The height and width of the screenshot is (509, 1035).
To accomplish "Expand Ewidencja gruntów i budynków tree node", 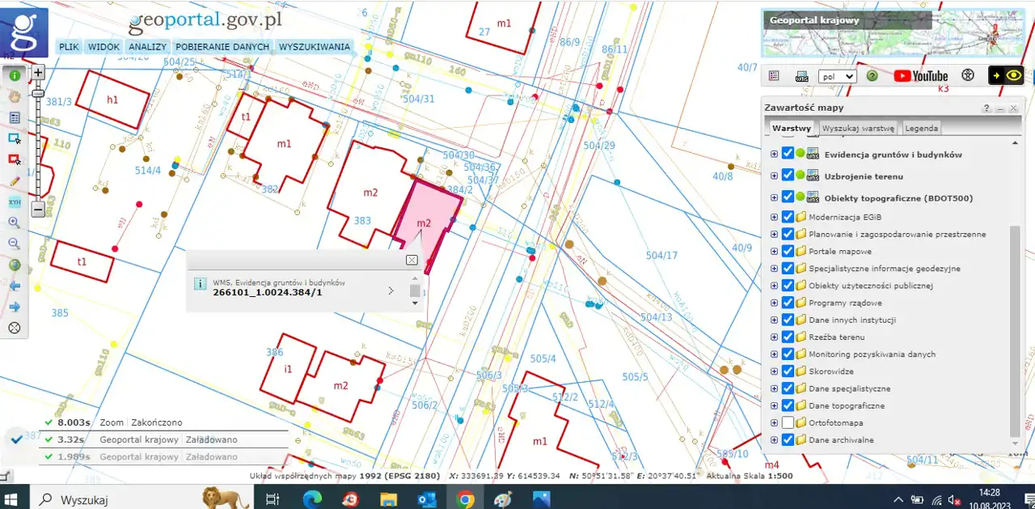I will (x=774, y=155).
